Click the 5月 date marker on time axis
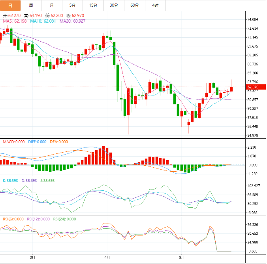The width and height of the screenshot is (267, 264). (x=181, y=257)
